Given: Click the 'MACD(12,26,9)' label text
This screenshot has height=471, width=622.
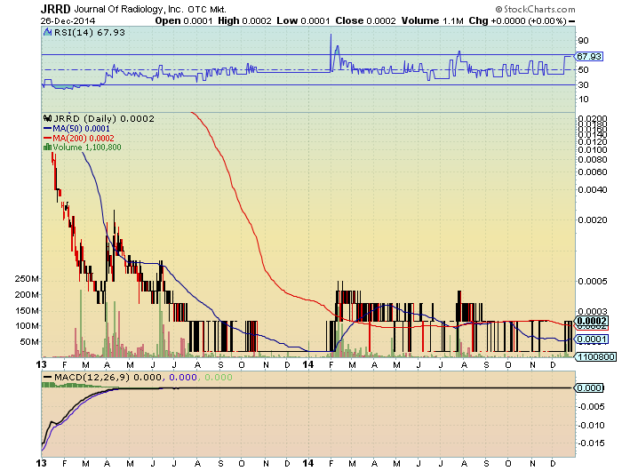Looking at the screenshot, I should (92, 378).
